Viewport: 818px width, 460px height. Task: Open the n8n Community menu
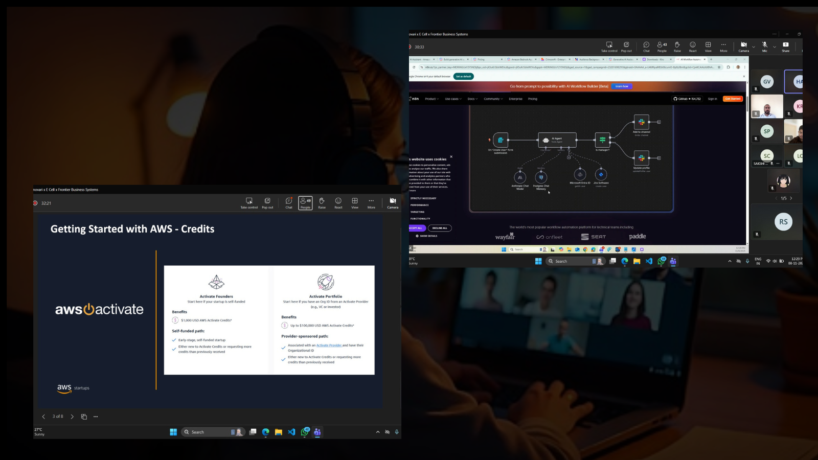(x=493, y=99)
